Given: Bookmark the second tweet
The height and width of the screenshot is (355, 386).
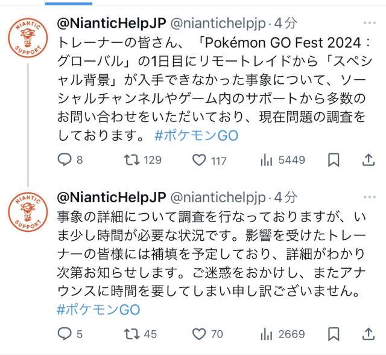Looking at the screenshot, I should [x=334, y=334].
